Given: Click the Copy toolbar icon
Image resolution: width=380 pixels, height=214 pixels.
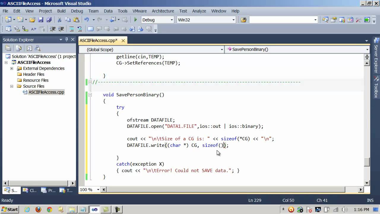Looking at the screenshot, I should (68, 20).
